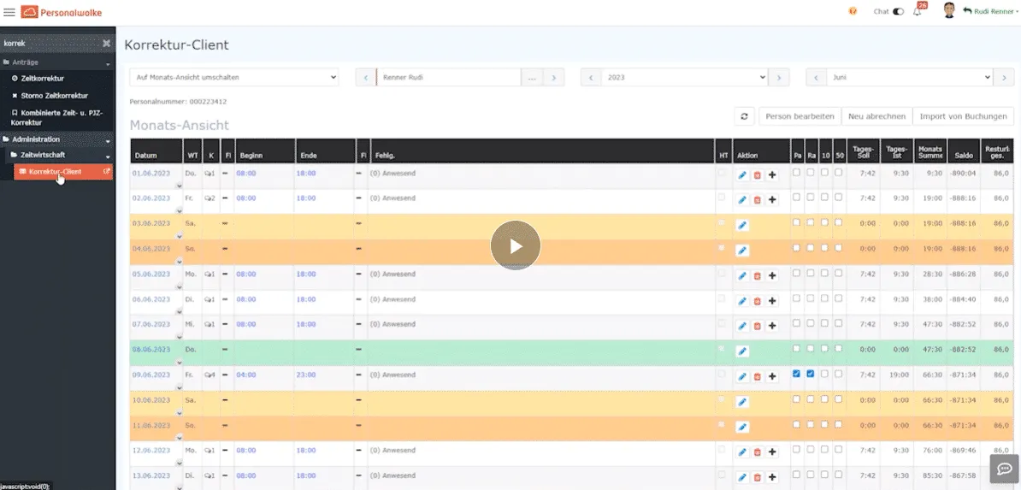Click the edit pencil for 01.06.2023
The height and width of the screenshot is (490, 1021).
[742, 175]
